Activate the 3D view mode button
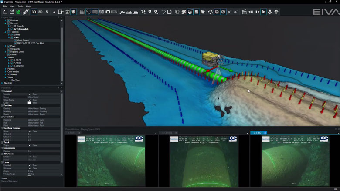 (34, 12)
